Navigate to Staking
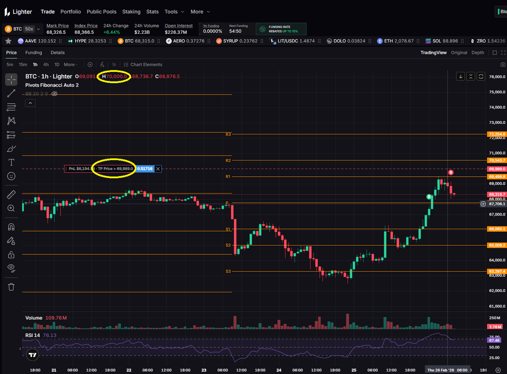 131,12
